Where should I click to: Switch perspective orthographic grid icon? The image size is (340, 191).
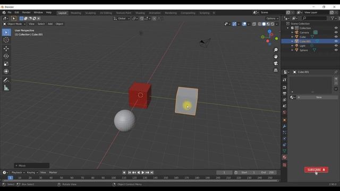point(276,70)
